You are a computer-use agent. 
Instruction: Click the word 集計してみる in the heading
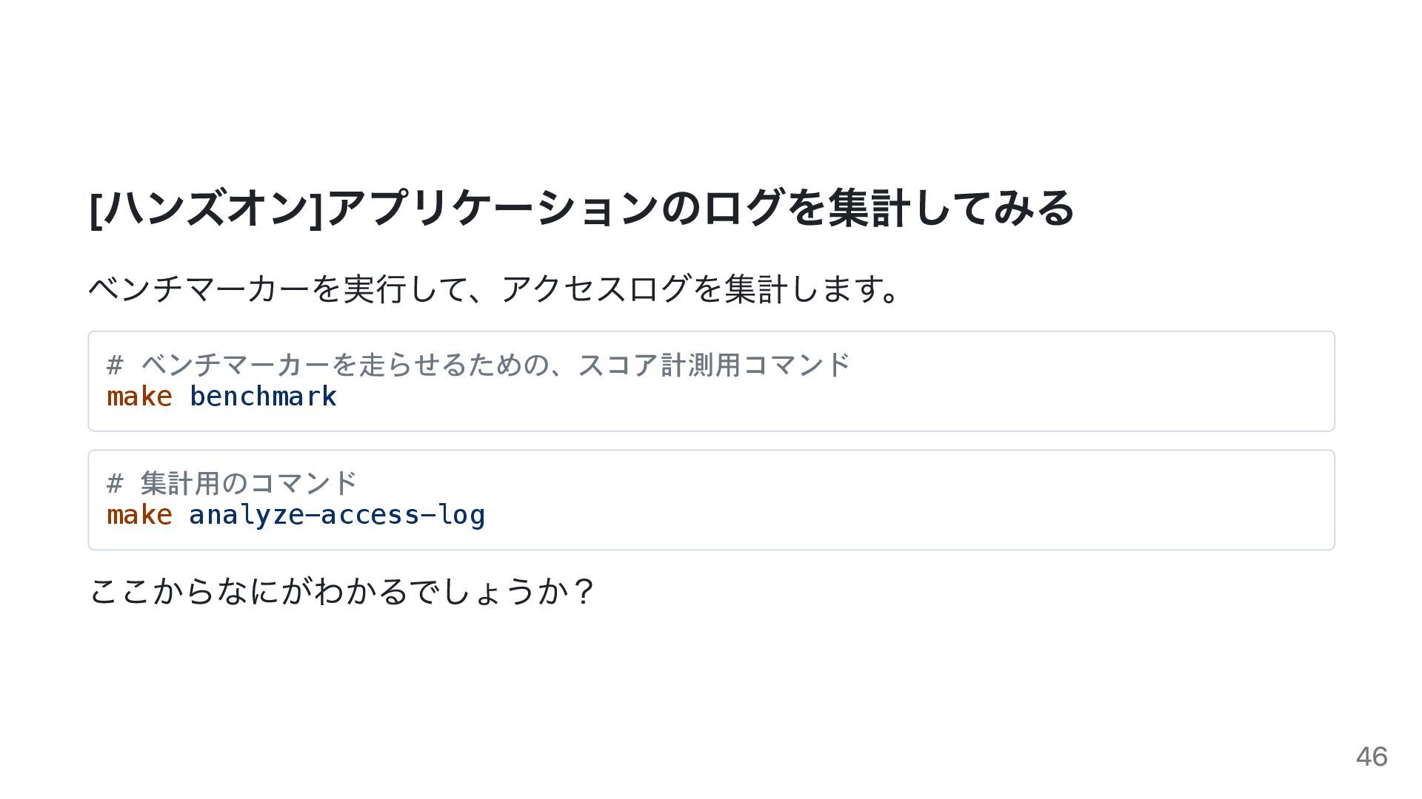[952, 208]
